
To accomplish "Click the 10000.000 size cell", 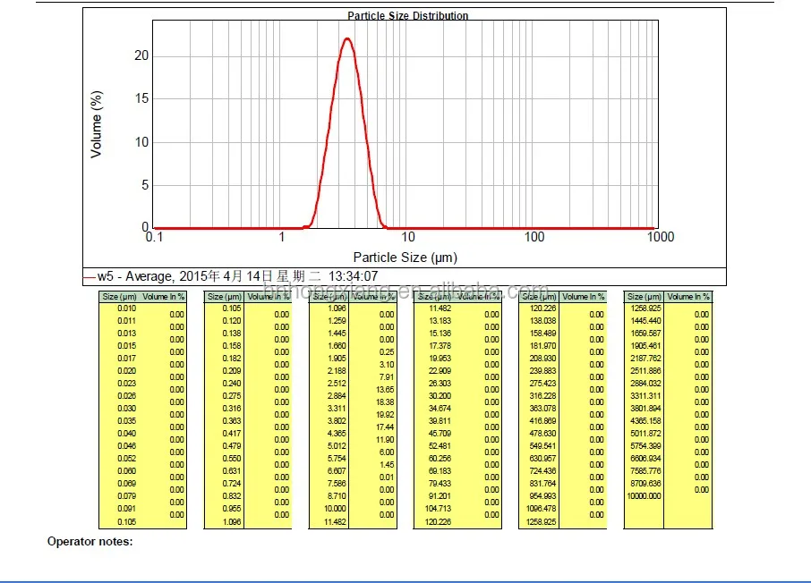I will coord(645,495).
